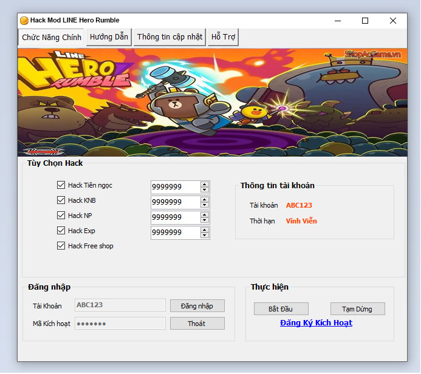Click the Tạm Dừng button
The width and height of the screenshot is (421, 374).
[358, 309]
